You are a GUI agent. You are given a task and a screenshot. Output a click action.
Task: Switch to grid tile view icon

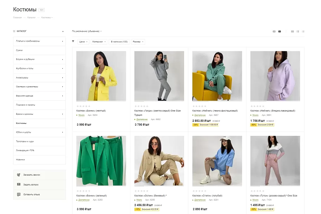tap(292, 31)
